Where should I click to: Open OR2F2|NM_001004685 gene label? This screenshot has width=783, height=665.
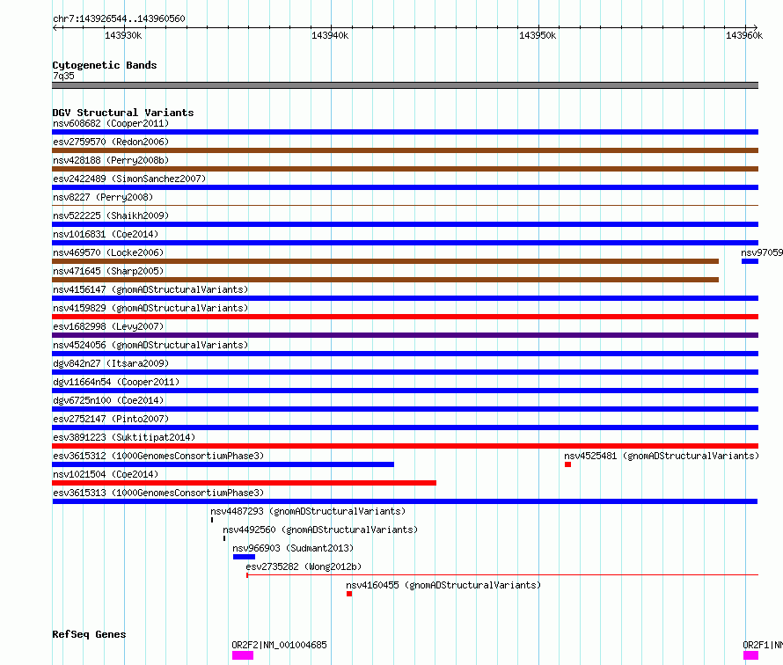point(279,645)
